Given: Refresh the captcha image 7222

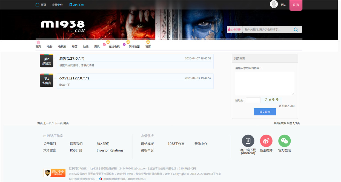Looking at the screenshot, I should tap(272, 100).
